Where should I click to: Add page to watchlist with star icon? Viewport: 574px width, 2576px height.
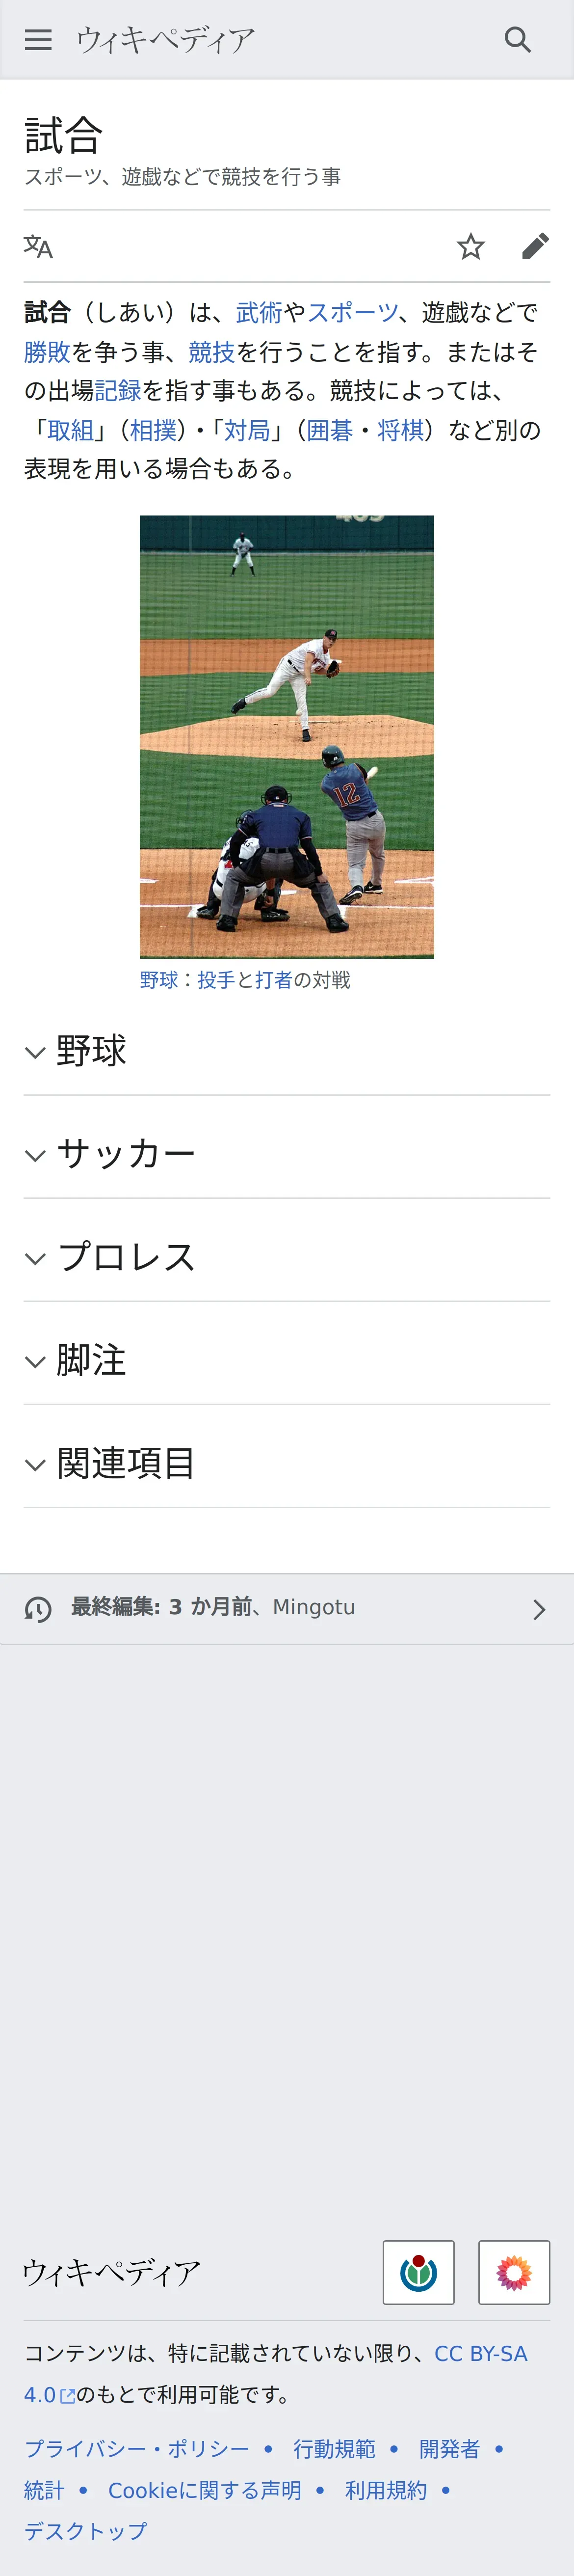pyautogui.click(x=471, y=246)
